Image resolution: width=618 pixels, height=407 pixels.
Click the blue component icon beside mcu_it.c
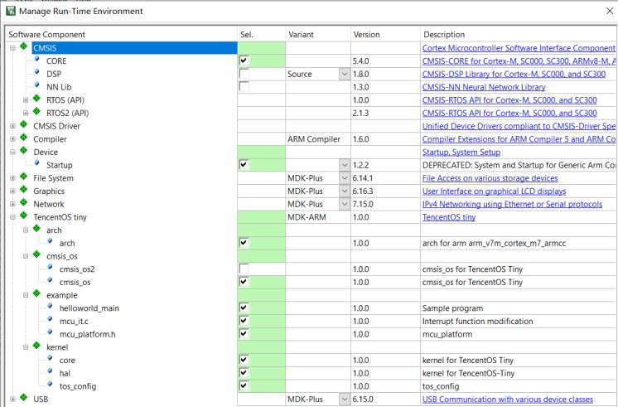pyautogui.click(x=50, y=320)
